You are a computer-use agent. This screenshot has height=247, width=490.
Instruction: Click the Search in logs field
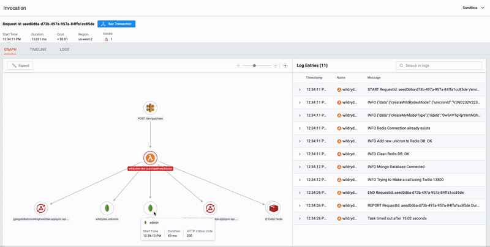[439, 65]
